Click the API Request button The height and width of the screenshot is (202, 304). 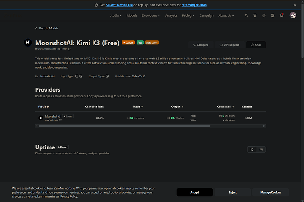(x=230, y=45)
